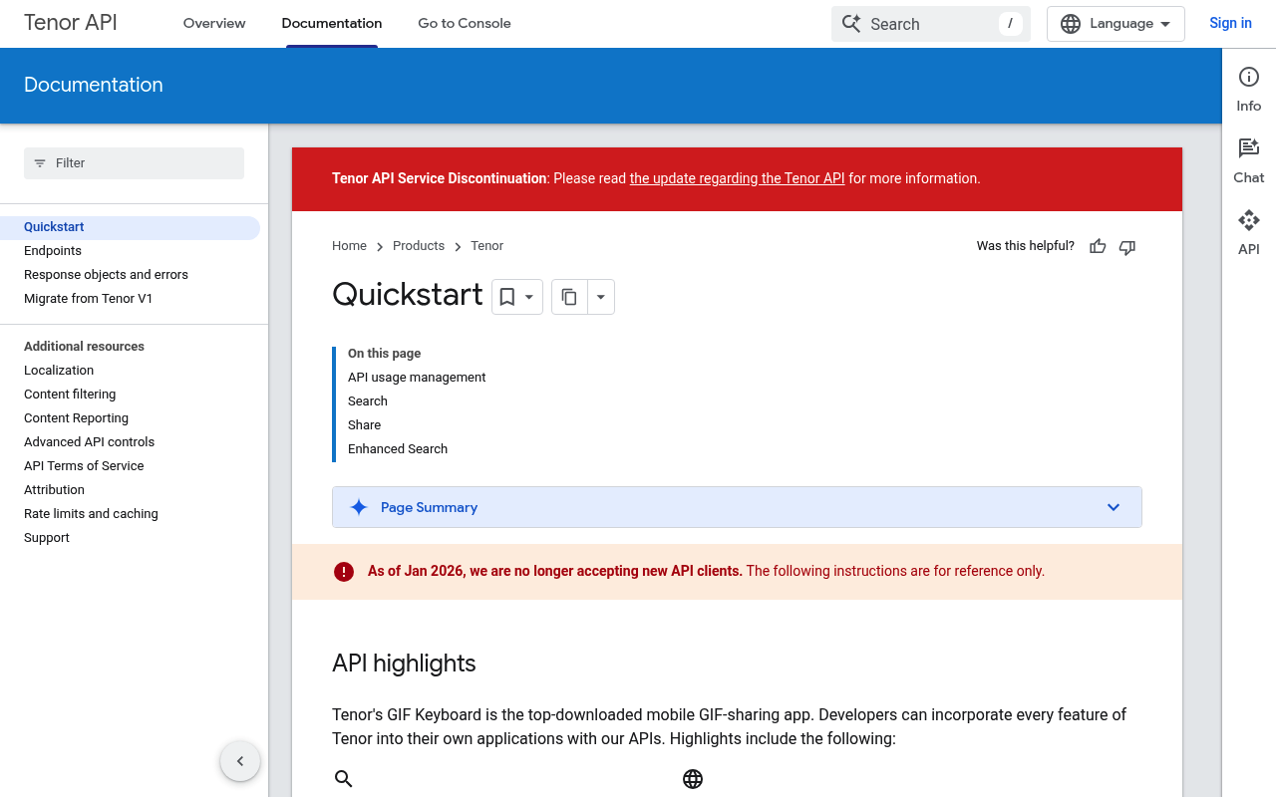Click the Was this helpful? text
1276x797 pixels.
pyautogui.click(x=1026, y=246)
